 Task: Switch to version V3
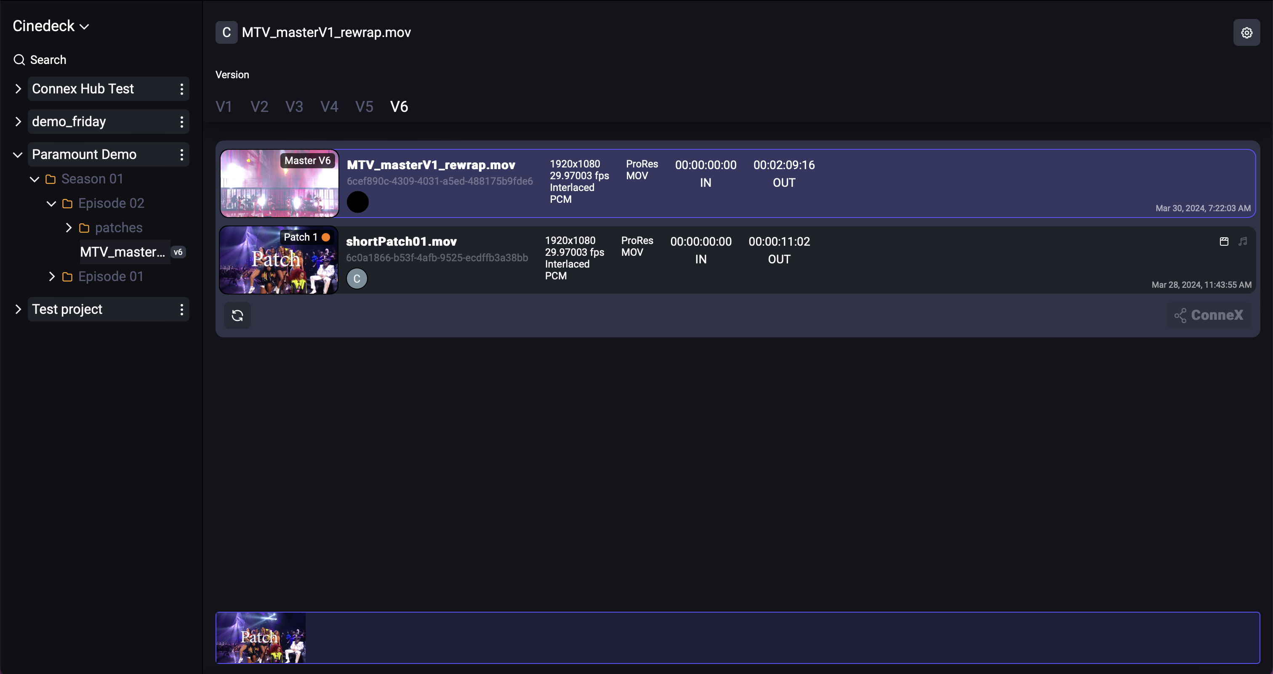294,106
